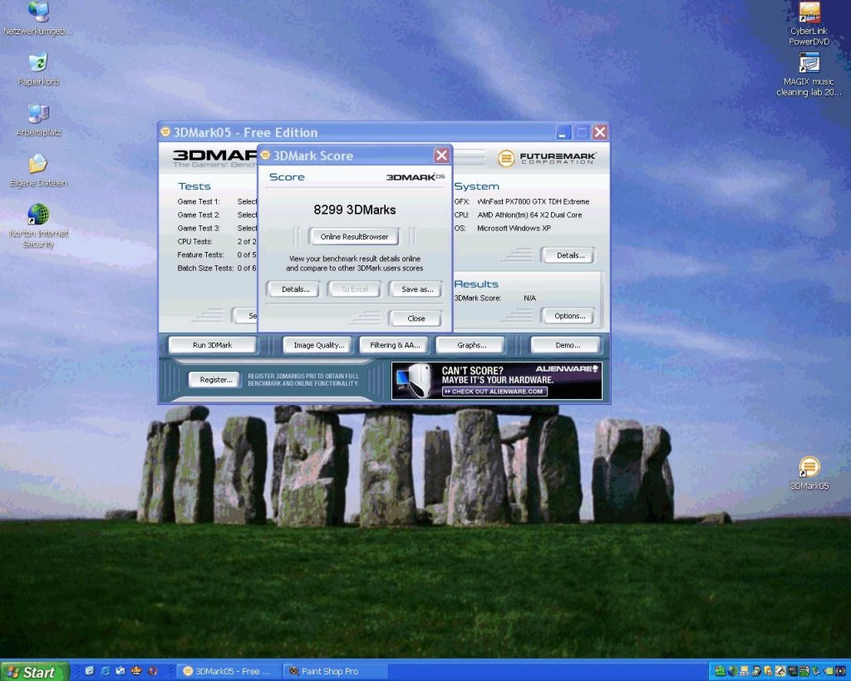Click the rightmost dark blue system tray icon
The width and height of the screenshot is (851, 681).
[x=841, y=671]
